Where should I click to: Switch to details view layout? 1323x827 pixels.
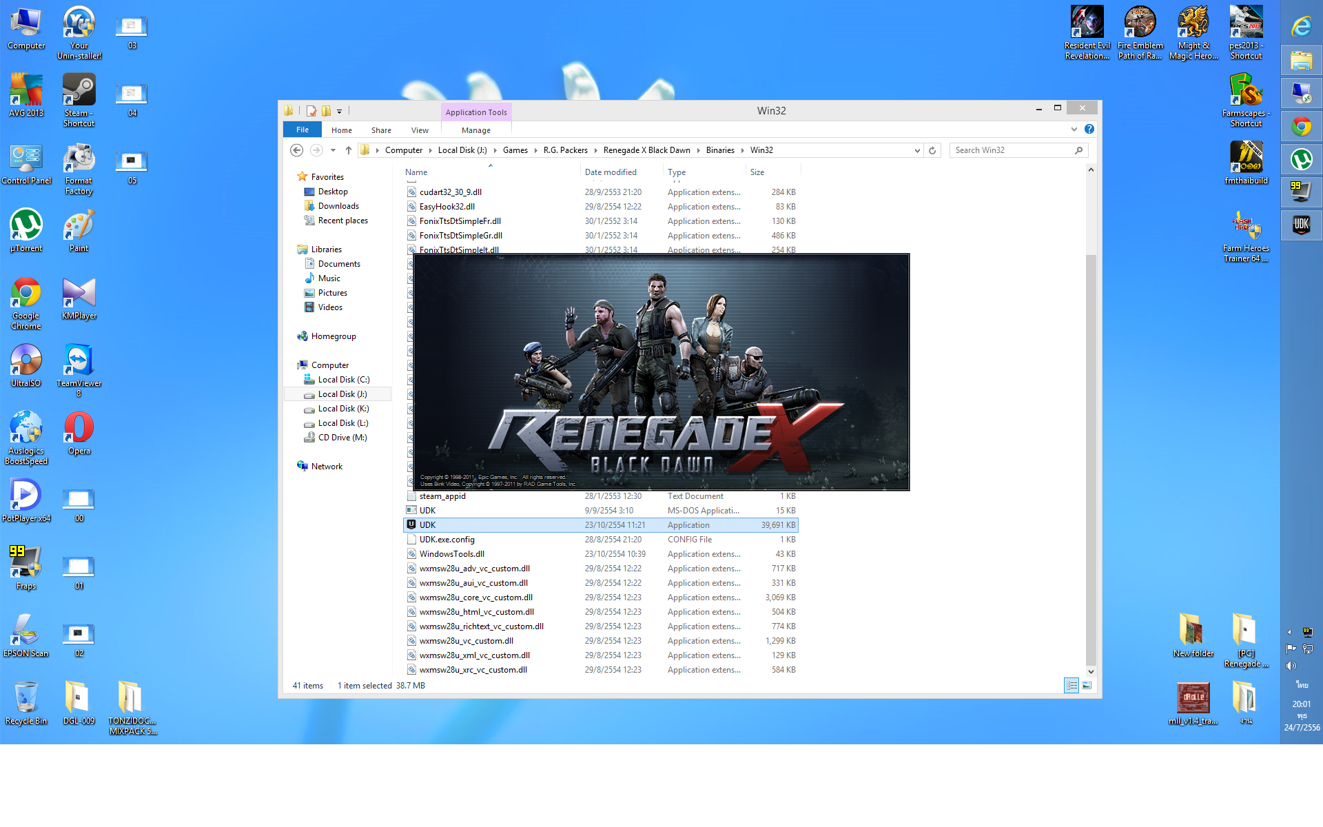[x=1071, y=685]
